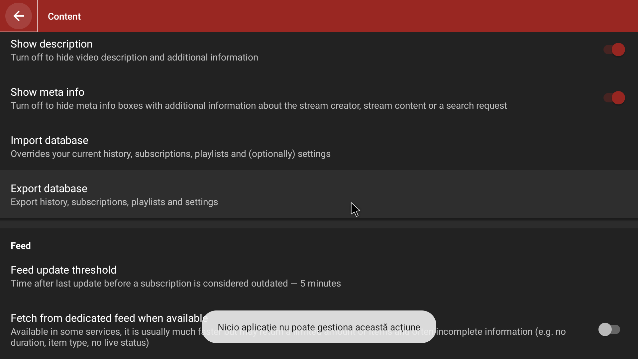Disable the Show description toggle
This screenshot has width=638, height=359.
pos(614,49)
